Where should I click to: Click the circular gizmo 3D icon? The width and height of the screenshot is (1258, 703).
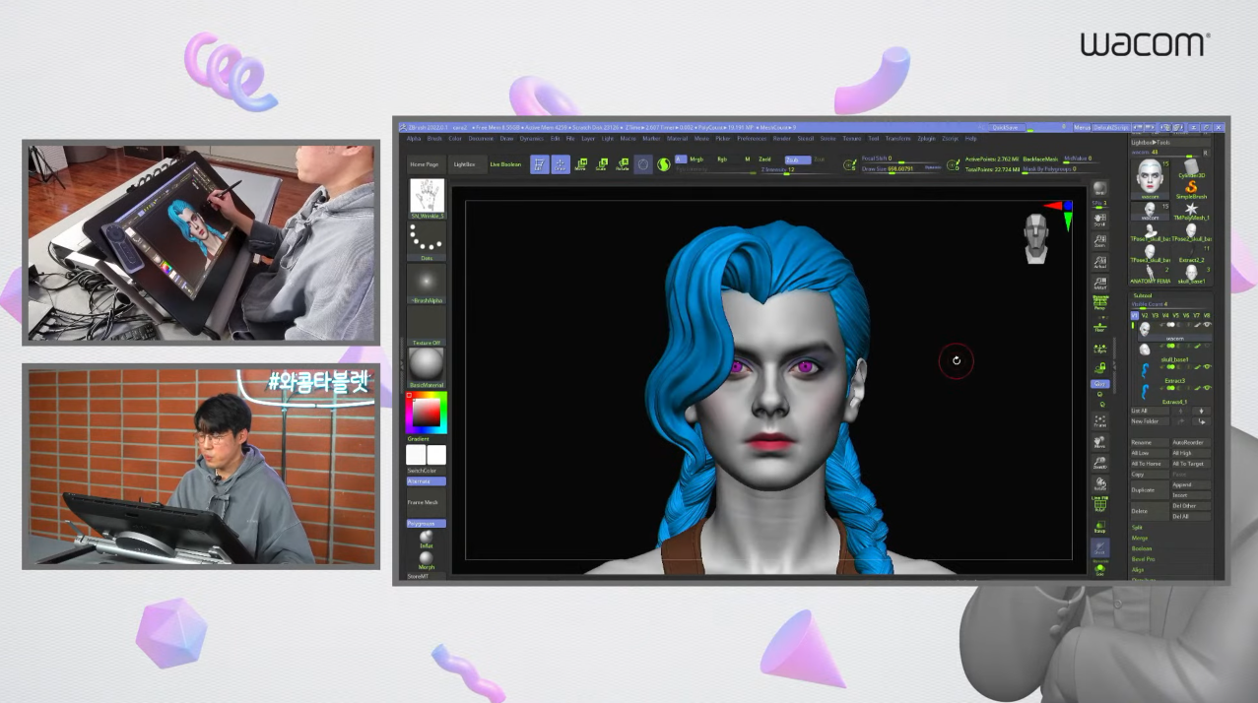pyautogui.click(x=643, y=164)
